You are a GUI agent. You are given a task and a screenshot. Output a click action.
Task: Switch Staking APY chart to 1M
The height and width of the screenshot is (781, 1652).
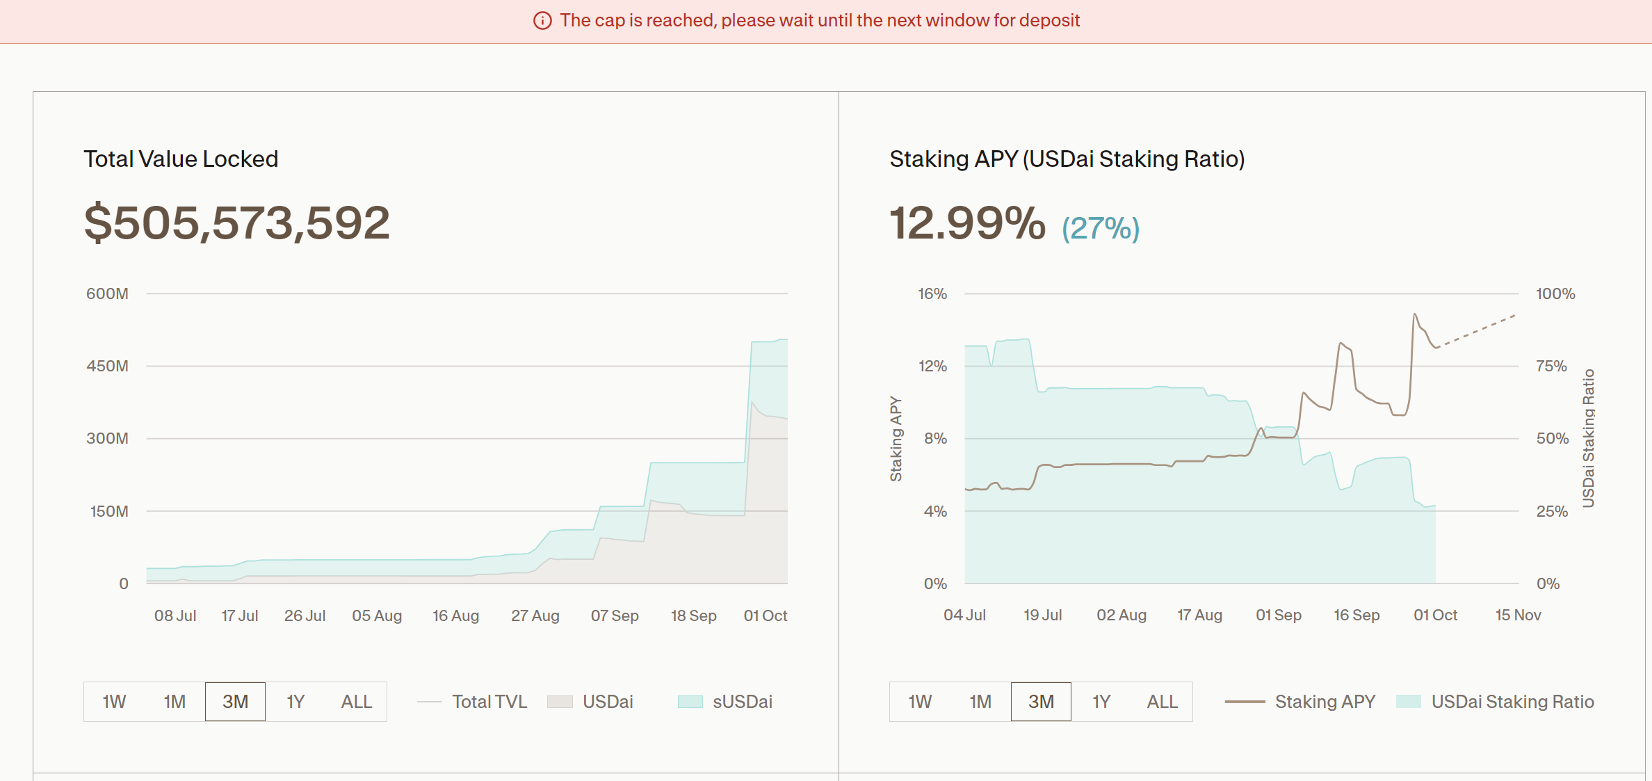click(x=980, y=702)
